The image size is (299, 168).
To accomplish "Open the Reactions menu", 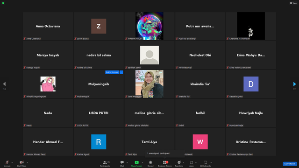I will 179,163.
